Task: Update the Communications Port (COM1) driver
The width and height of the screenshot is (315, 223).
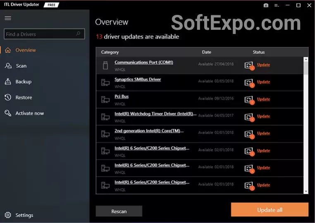Action: pyautogui.click(x=263, y=65)
